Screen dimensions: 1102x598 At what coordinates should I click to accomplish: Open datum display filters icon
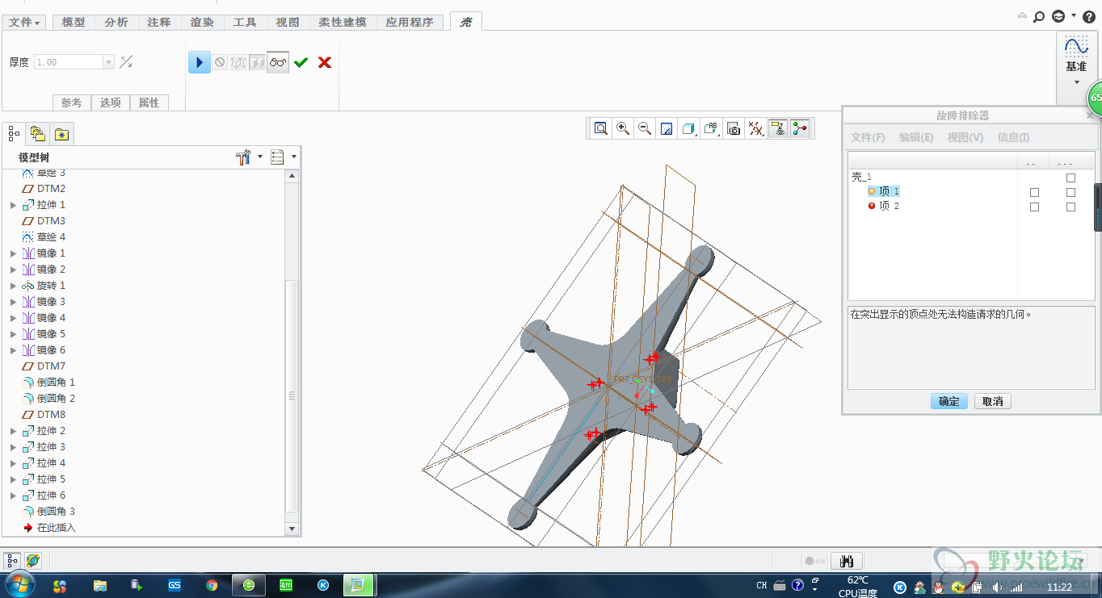(755, 128)
